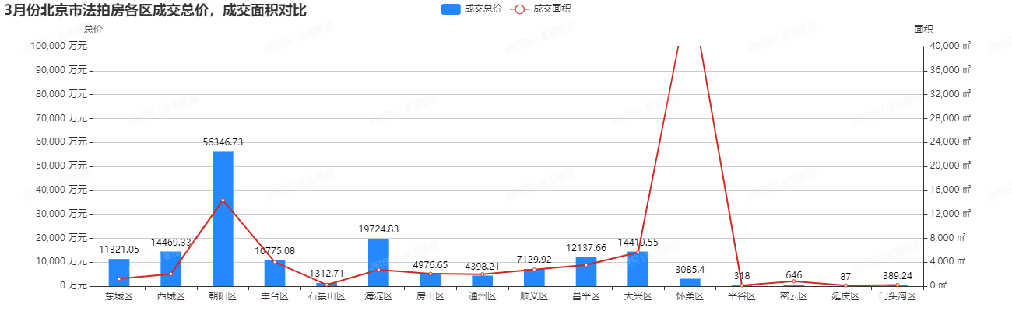The width and height of the screenshot is (1012, 311).
Task: Click the 100,000 万元 axis tick label
Action: coord(59,47)
